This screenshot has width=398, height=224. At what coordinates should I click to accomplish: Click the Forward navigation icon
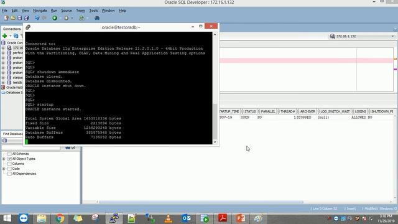[67, 18]
